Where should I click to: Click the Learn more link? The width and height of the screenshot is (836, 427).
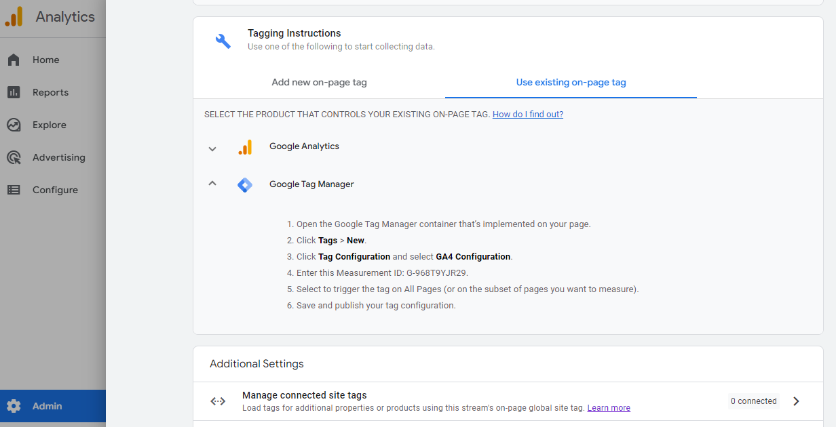point(609,408)
